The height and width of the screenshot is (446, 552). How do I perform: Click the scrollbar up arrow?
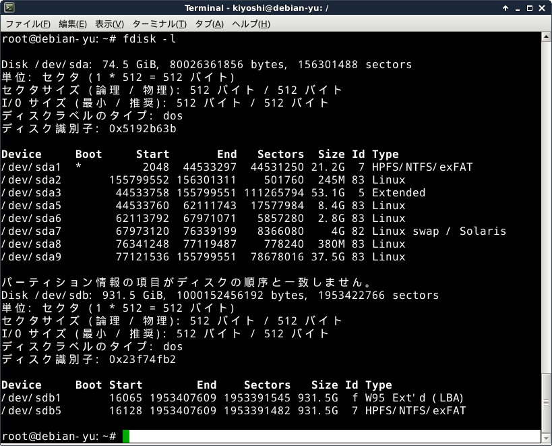[546, 36]
